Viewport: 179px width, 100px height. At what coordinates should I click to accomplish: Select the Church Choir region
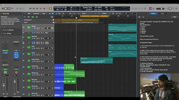pos(96,61)
